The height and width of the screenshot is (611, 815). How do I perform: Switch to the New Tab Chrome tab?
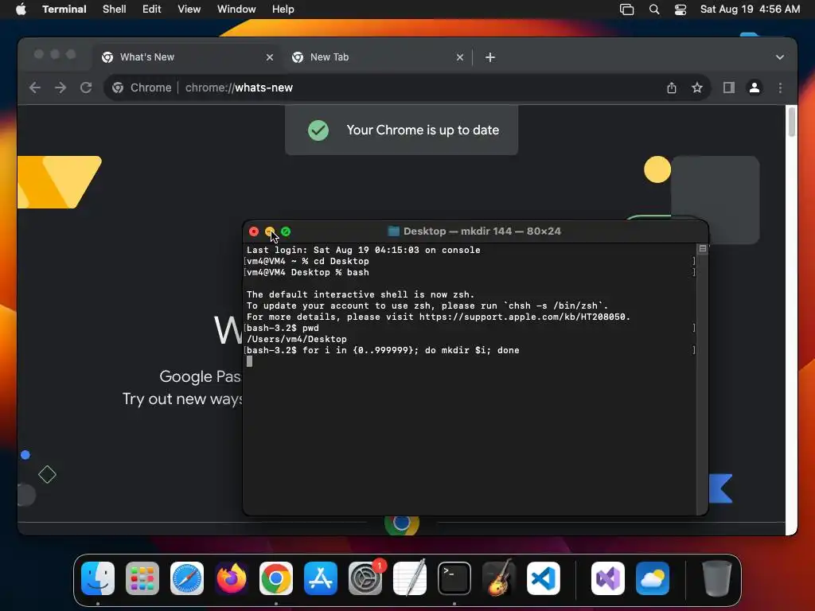[x=378, y=57]
